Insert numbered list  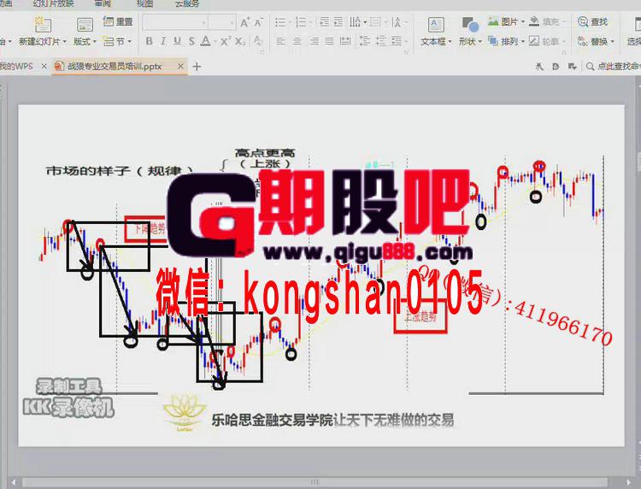click(x=301, y=21)
